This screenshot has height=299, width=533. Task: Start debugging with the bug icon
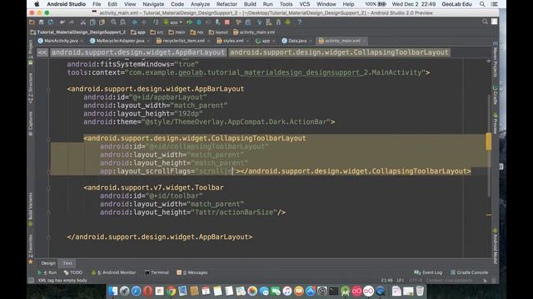point(199,22)
